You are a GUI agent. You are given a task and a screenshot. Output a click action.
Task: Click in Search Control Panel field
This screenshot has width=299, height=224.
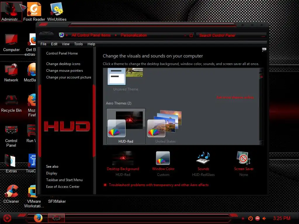[x=231, y=35]
